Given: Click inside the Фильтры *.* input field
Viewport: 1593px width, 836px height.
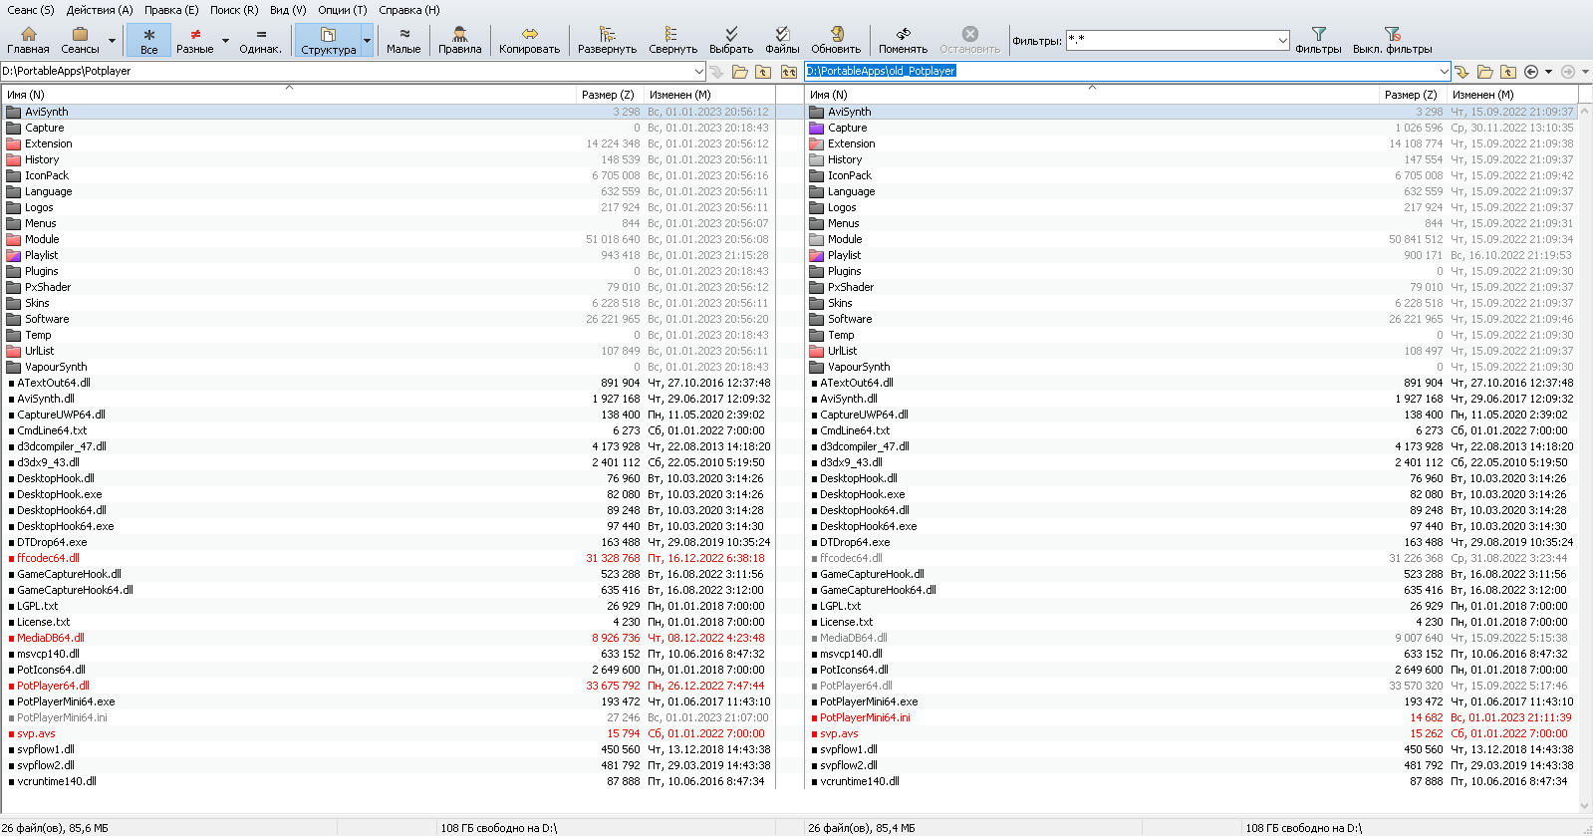Looking at the screenshot, I should coord(1171,41).
